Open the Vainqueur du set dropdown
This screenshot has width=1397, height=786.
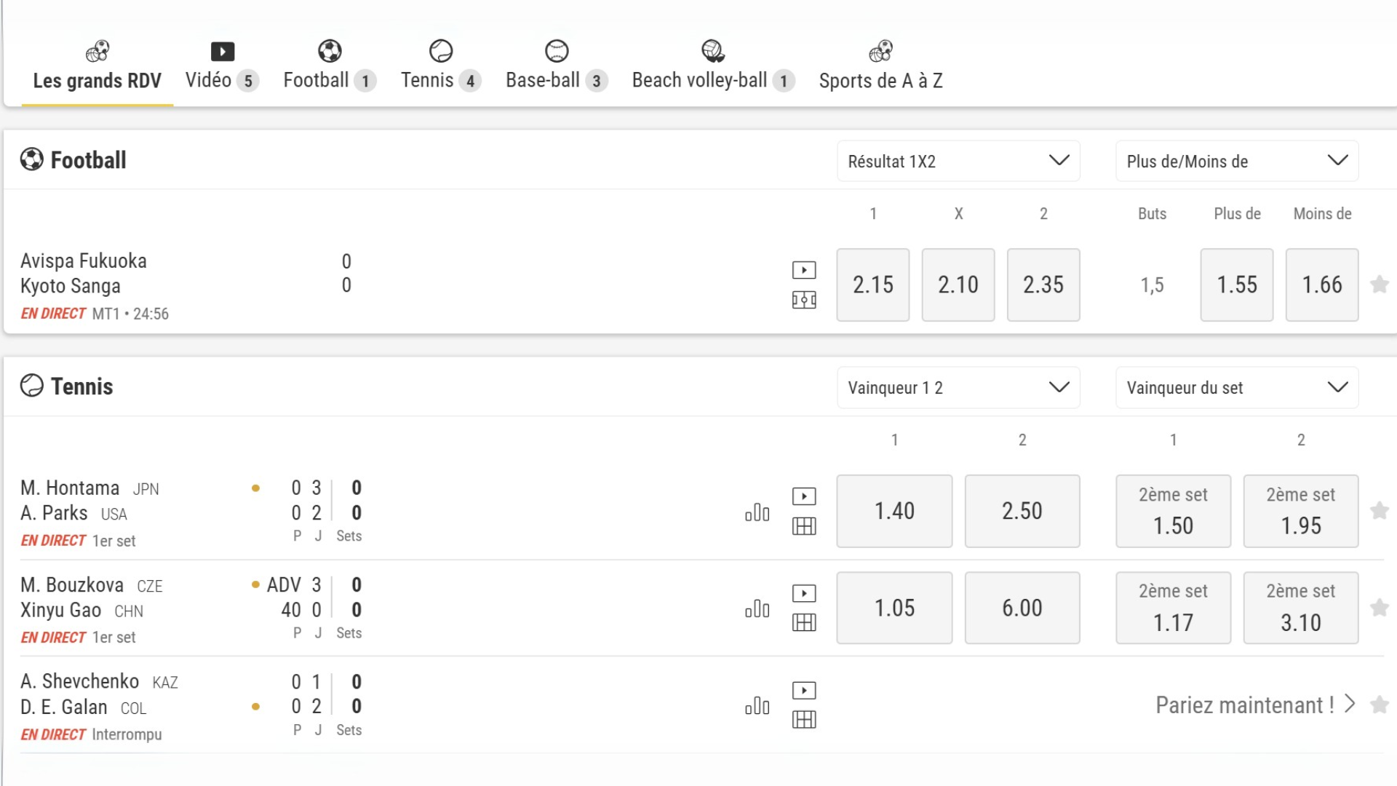click(1236, 387)
